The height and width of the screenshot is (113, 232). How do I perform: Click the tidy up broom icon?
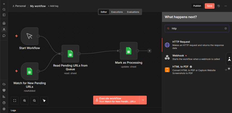click(x=44, y=101)
